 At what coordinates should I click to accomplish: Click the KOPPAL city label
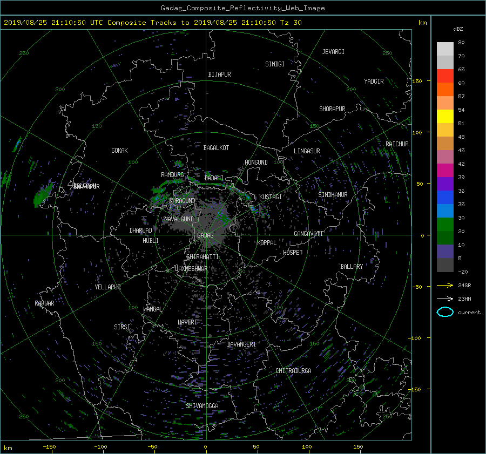(x=267, y=242)
